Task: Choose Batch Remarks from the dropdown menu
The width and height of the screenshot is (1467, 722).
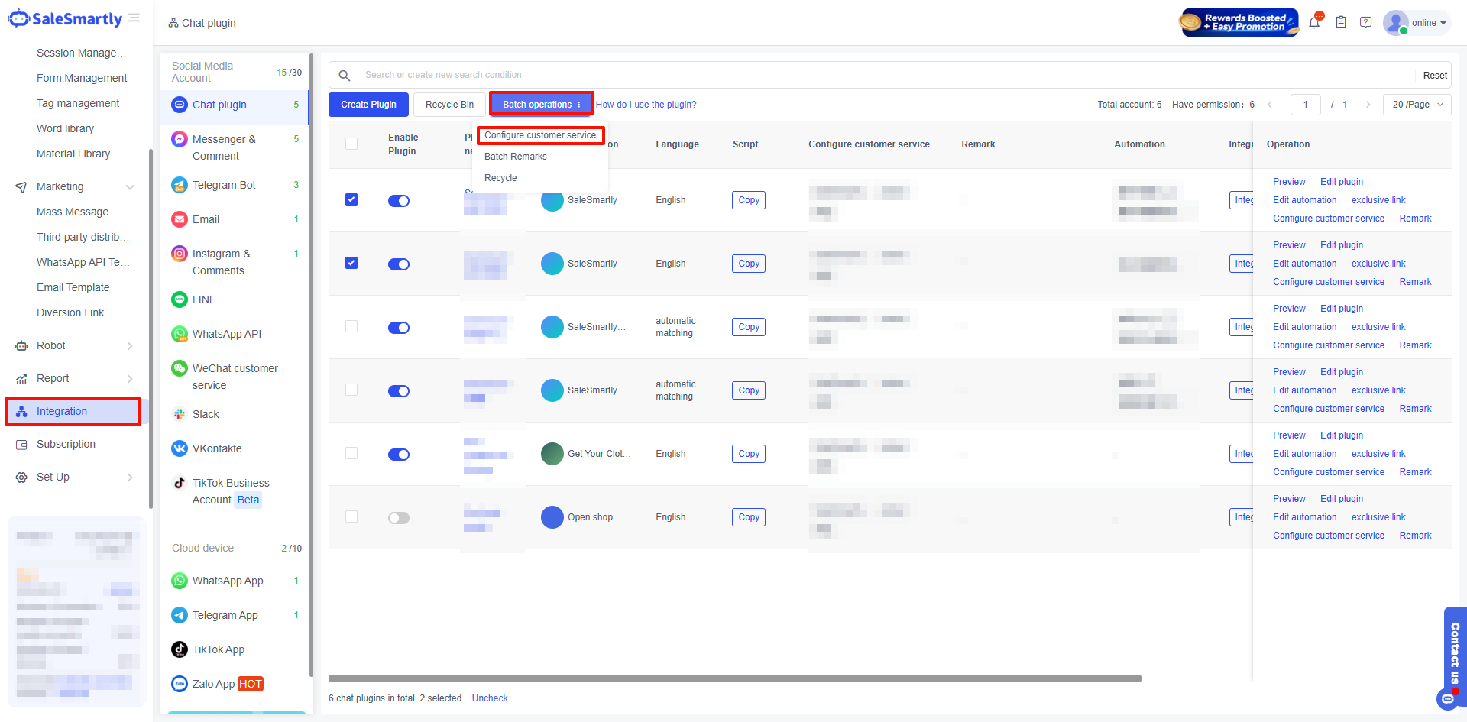Action: point(516,157)
